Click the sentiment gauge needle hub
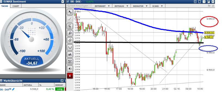222x107 pixels. coord(31,39)
